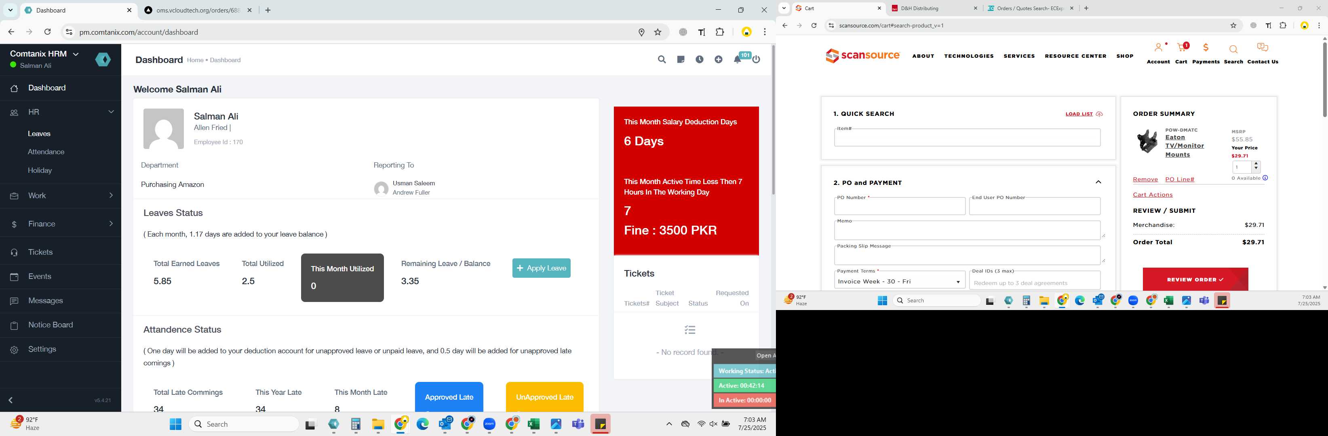
Task: Click the ScanSource logo
Action: pyautogui.click(x=862, y=55)
